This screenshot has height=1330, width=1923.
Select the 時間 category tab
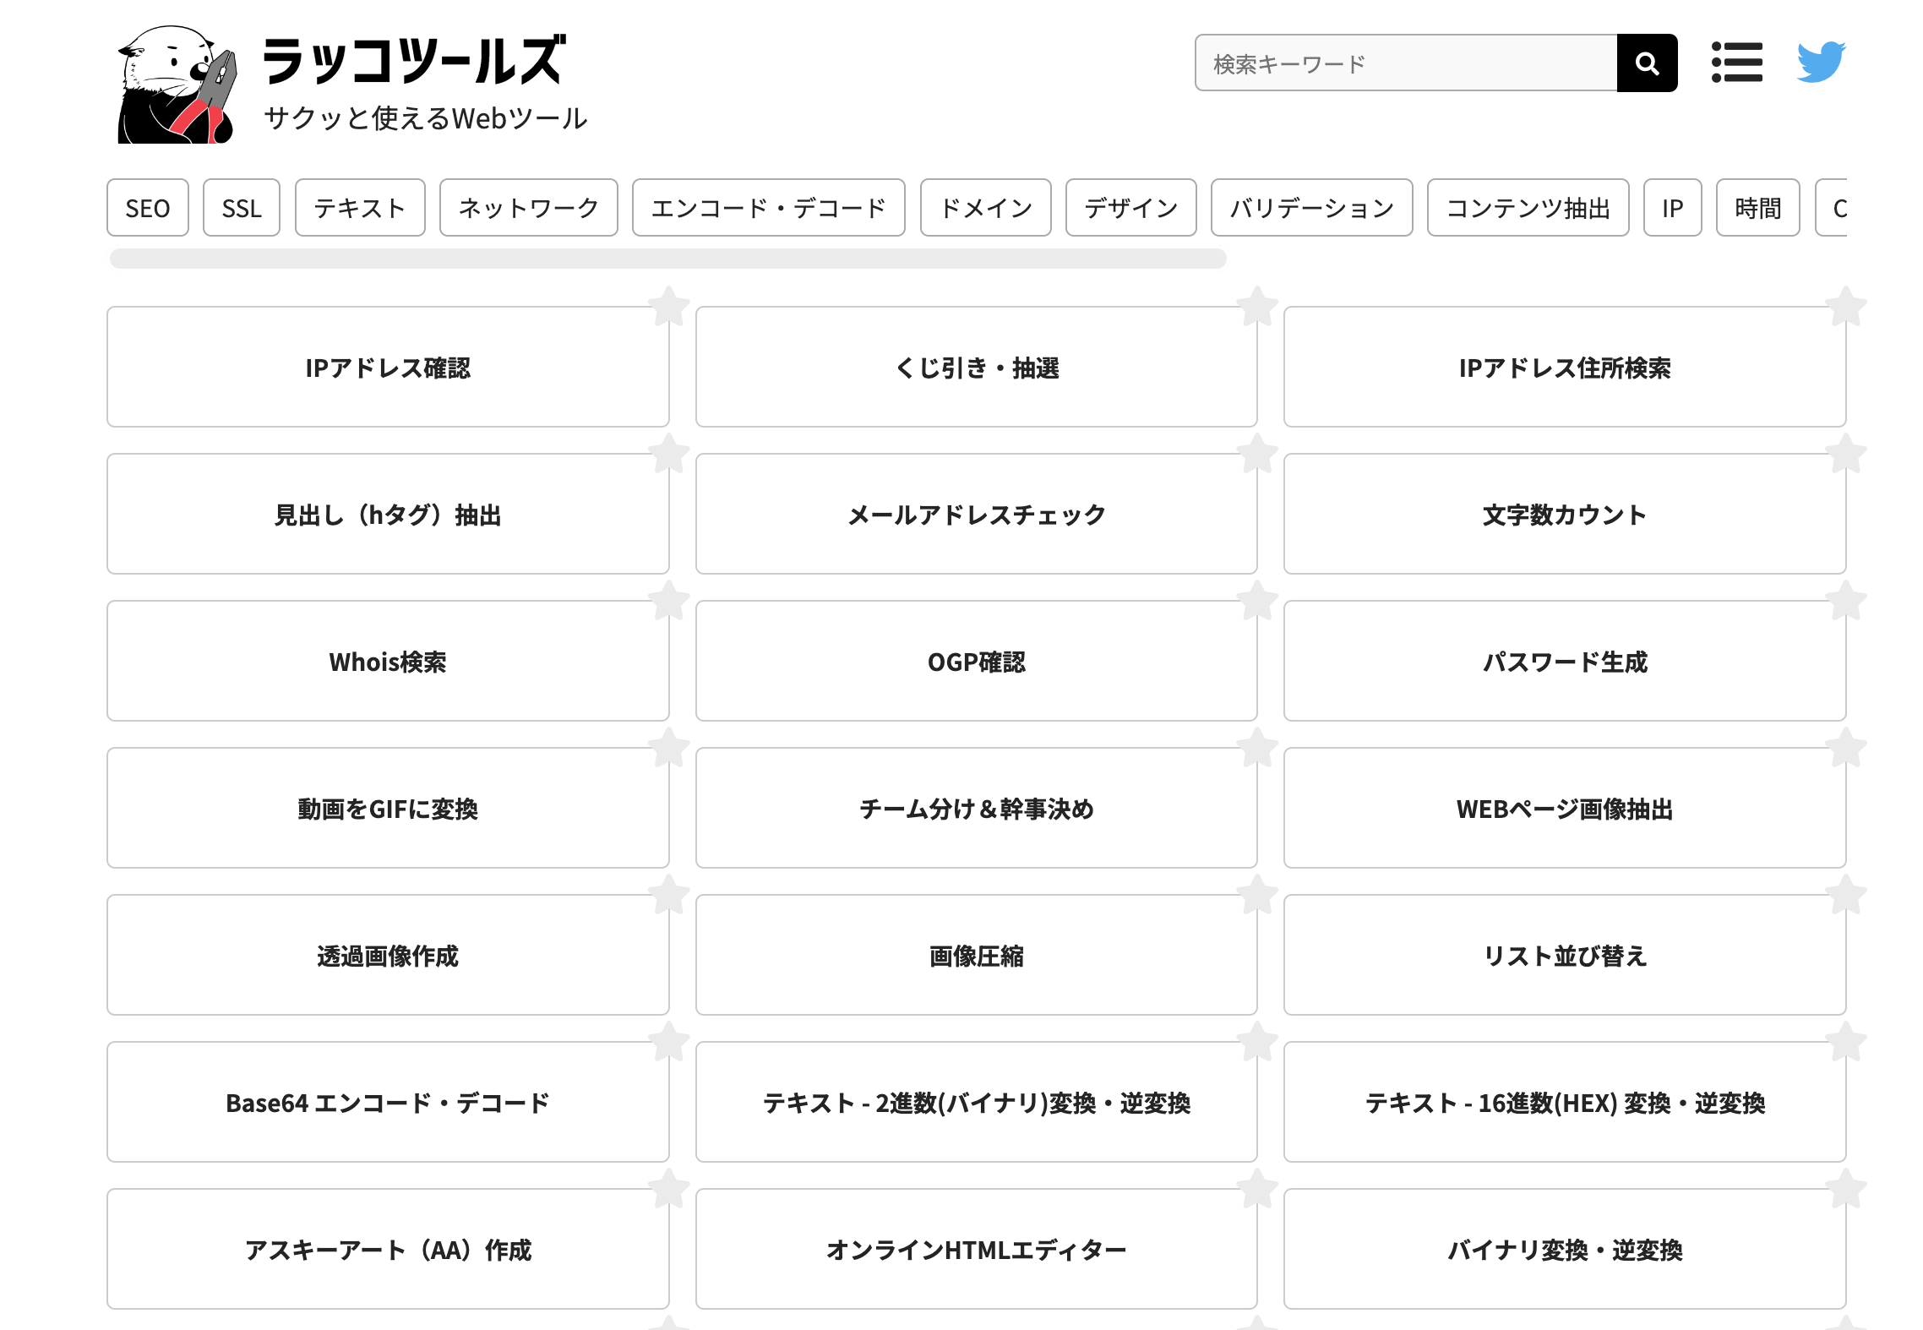(1758, 208)
